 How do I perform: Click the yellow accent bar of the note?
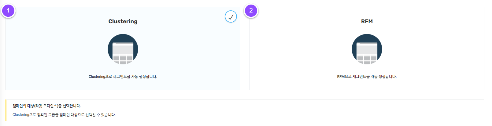(6, 110)
